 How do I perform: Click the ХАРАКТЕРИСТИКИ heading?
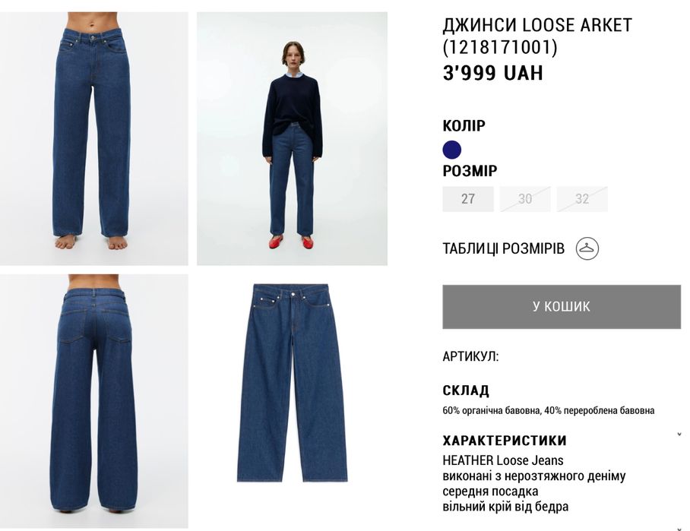(x=505, y=441)
